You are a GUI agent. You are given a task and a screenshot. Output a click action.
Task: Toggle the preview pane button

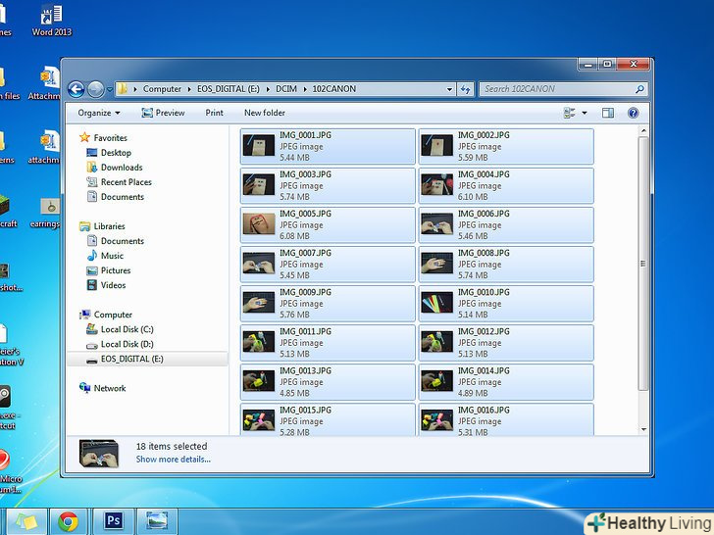point(607,113)
